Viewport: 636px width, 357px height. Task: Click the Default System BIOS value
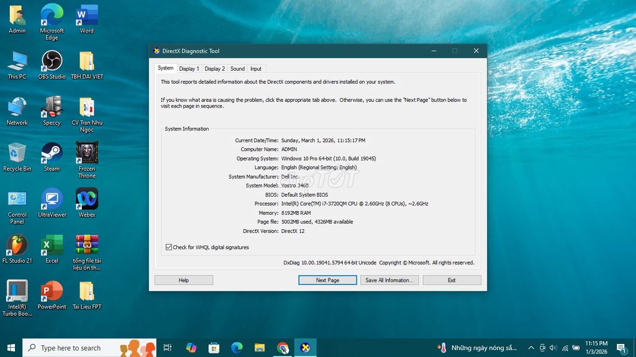pos(304,195)
